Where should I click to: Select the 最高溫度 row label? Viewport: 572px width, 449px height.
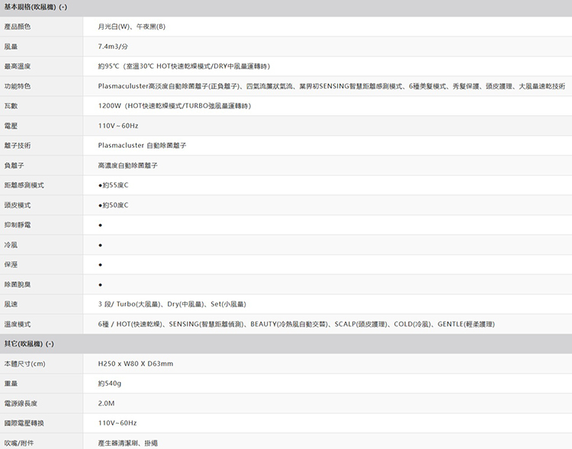[x=17, y=66]
